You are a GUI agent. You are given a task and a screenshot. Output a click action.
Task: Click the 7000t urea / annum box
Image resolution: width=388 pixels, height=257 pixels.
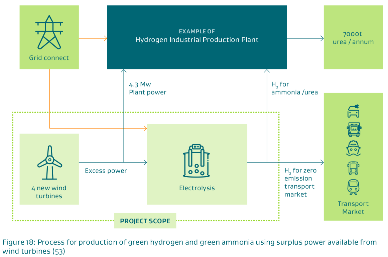click(x=353, y=38)
